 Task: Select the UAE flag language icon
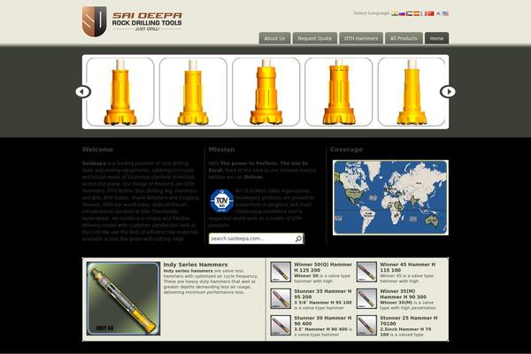point(409,13)
